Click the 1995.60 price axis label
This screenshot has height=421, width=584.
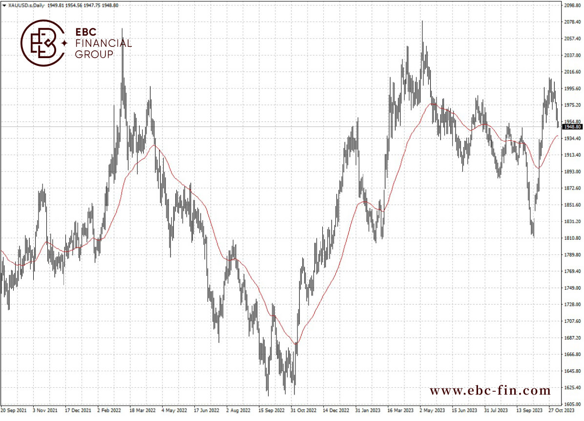(572, 88)
